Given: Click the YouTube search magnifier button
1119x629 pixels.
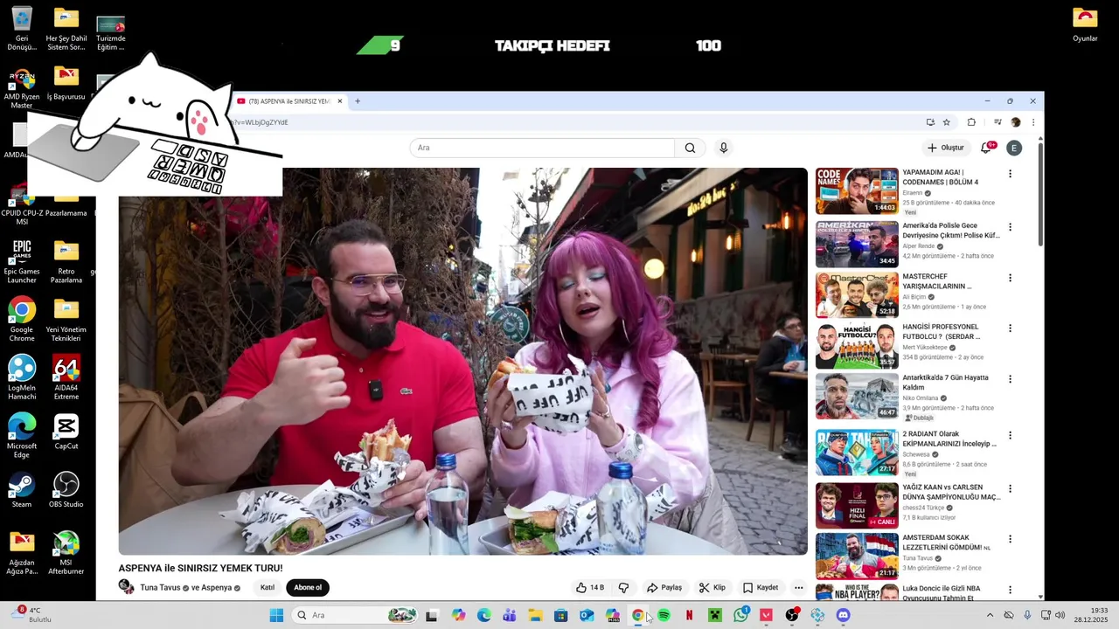Looking at the screenshot, I should (690, 148).
